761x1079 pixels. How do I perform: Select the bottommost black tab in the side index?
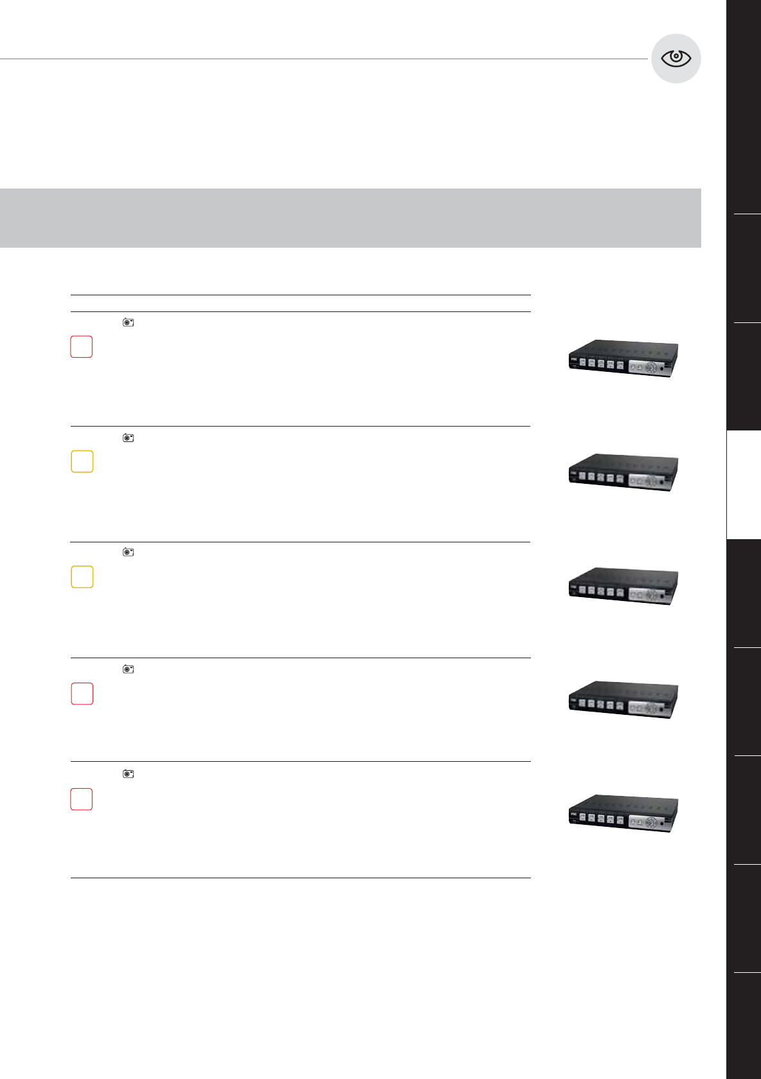coord(744,1025)
